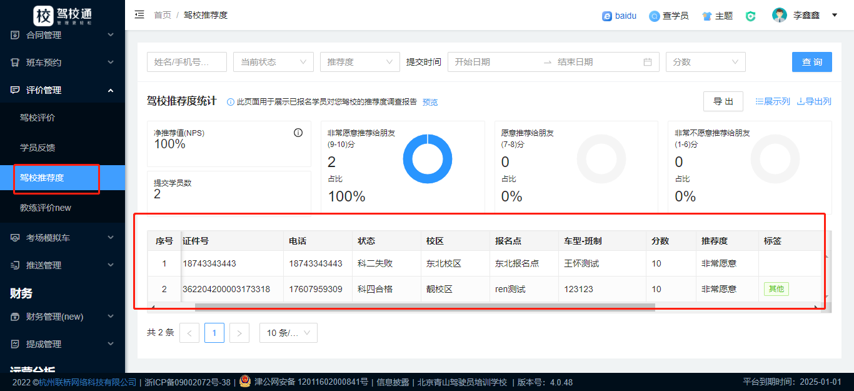Open the 李鑫鑫 user menu arrow
854x391 pixels.
point(835,15)
